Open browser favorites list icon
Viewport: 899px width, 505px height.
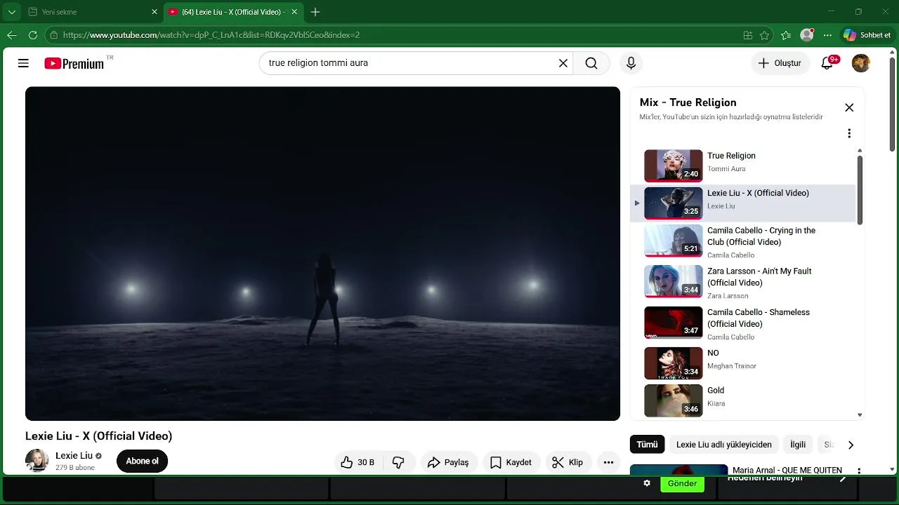786,35
